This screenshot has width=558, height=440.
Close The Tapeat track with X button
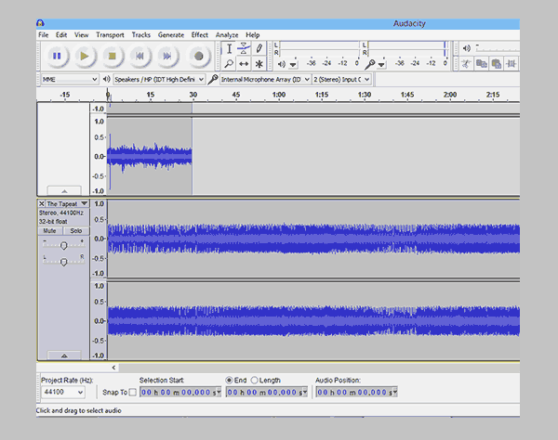pos(42,203)
